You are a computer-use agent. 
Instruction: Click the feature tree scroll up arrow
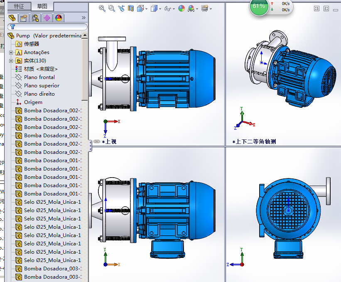85,35
